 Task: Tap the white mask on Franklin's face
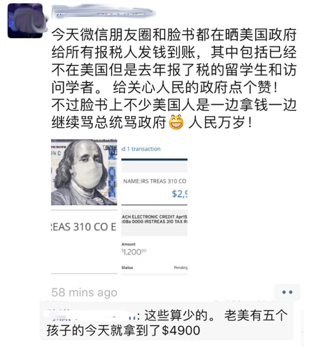89,174
